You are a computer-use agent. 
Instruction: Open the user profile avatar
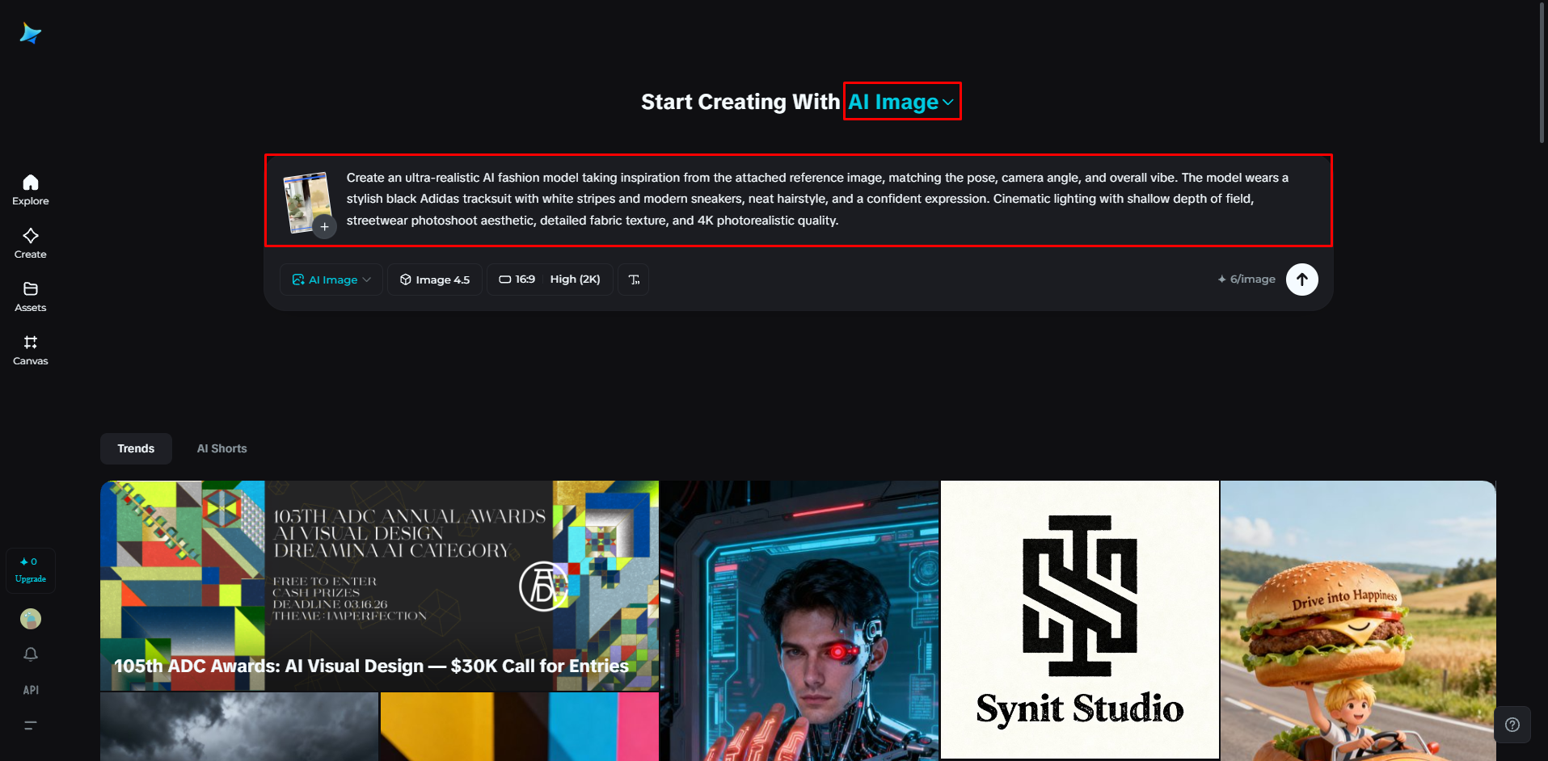click(31, 619)
